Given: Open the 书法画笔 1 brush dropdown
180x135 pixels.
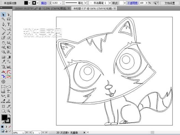Looking at the screenshot, I should pos(110,3).
